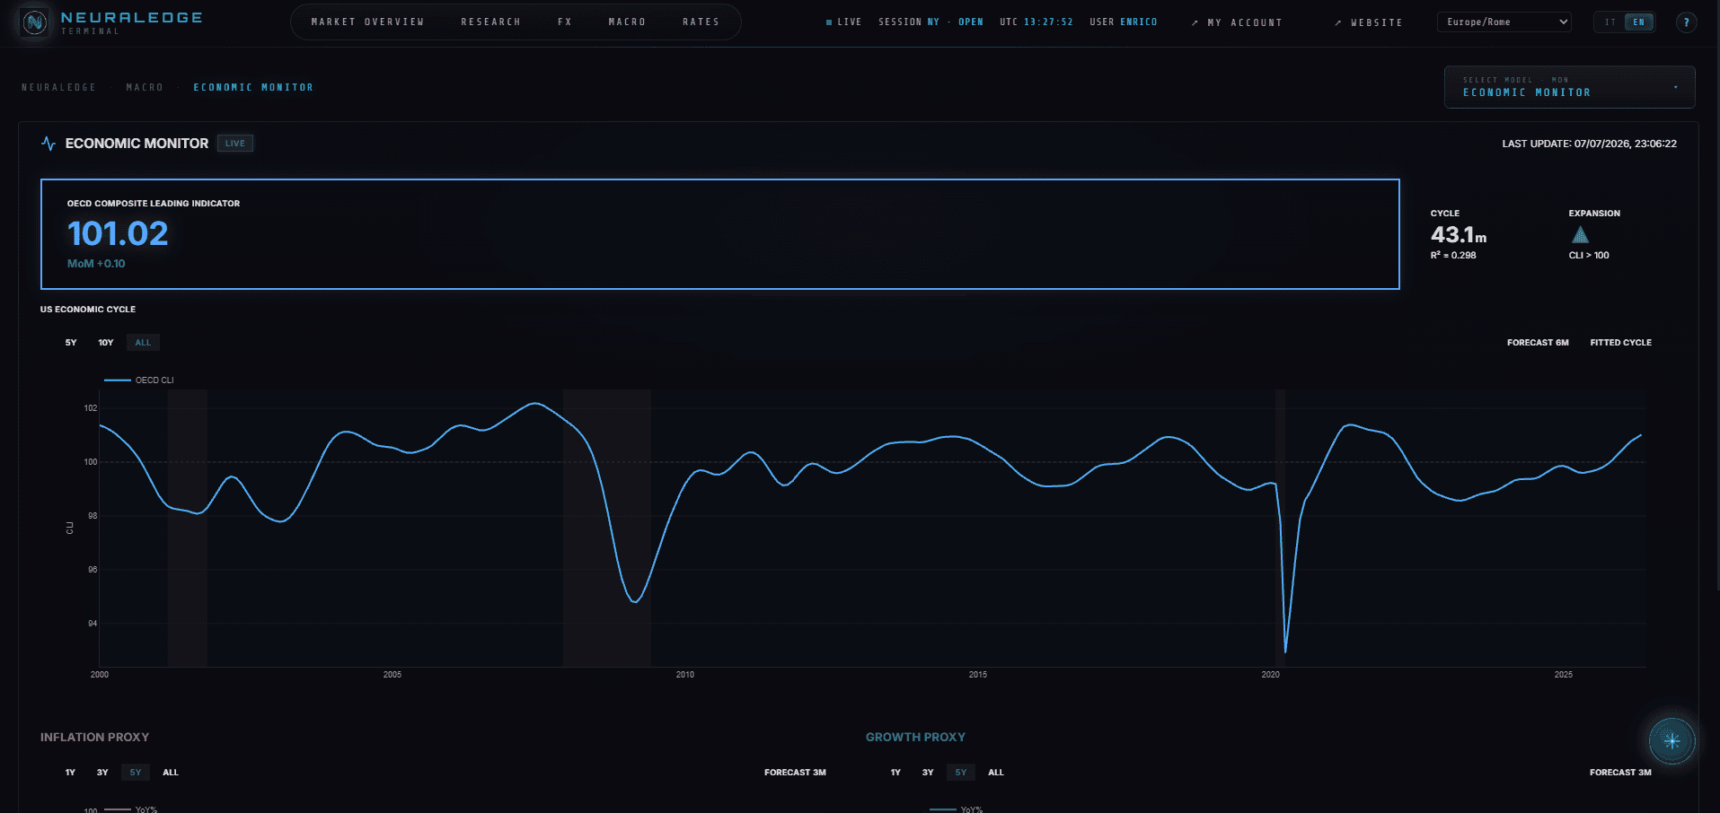Image resolution: width=1720 pixels, height=813 pixels.
Task: Click the OECD Composite Leading Indicator card
Action: (x=719, y=234)
